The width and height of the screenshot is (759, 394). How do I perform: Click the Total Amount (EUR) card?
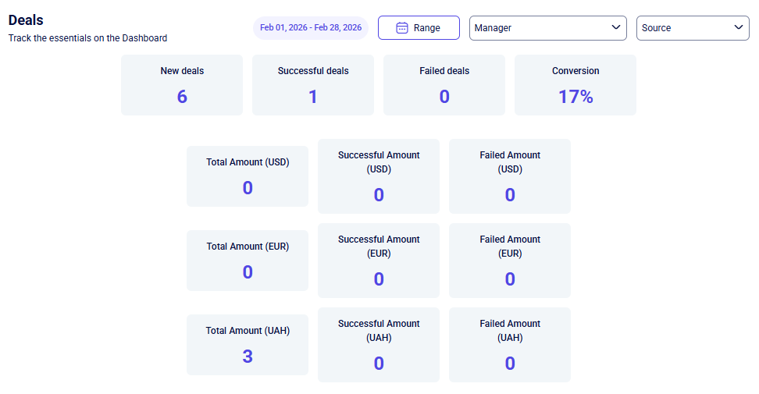pyautogui.click(x=248, y=261)
